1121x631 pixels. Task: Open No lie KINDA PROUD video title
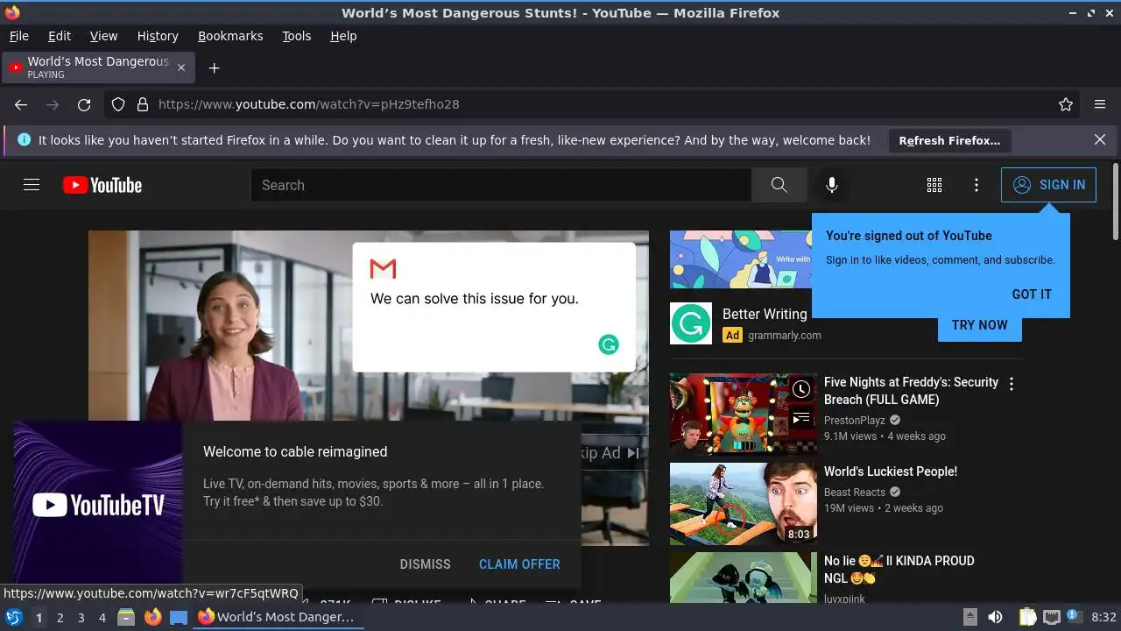tap(899, 570)
